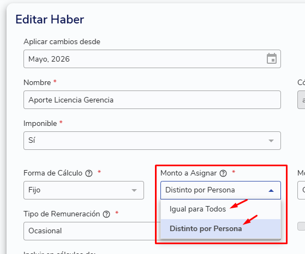Viewport: 305px width, 254px height.
Task: Click the partially visible field right of Monto
Action: click(x=301, y=190)
